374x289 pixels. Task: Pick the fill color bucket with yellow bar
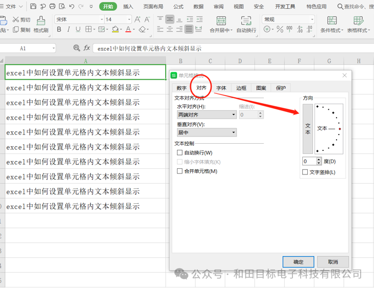click(115, 29)
